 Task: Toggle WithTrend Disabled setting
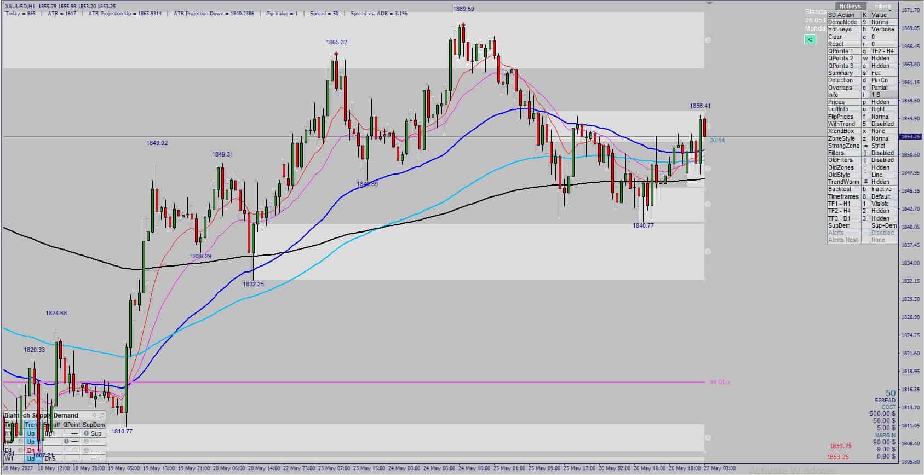[883, 124]
